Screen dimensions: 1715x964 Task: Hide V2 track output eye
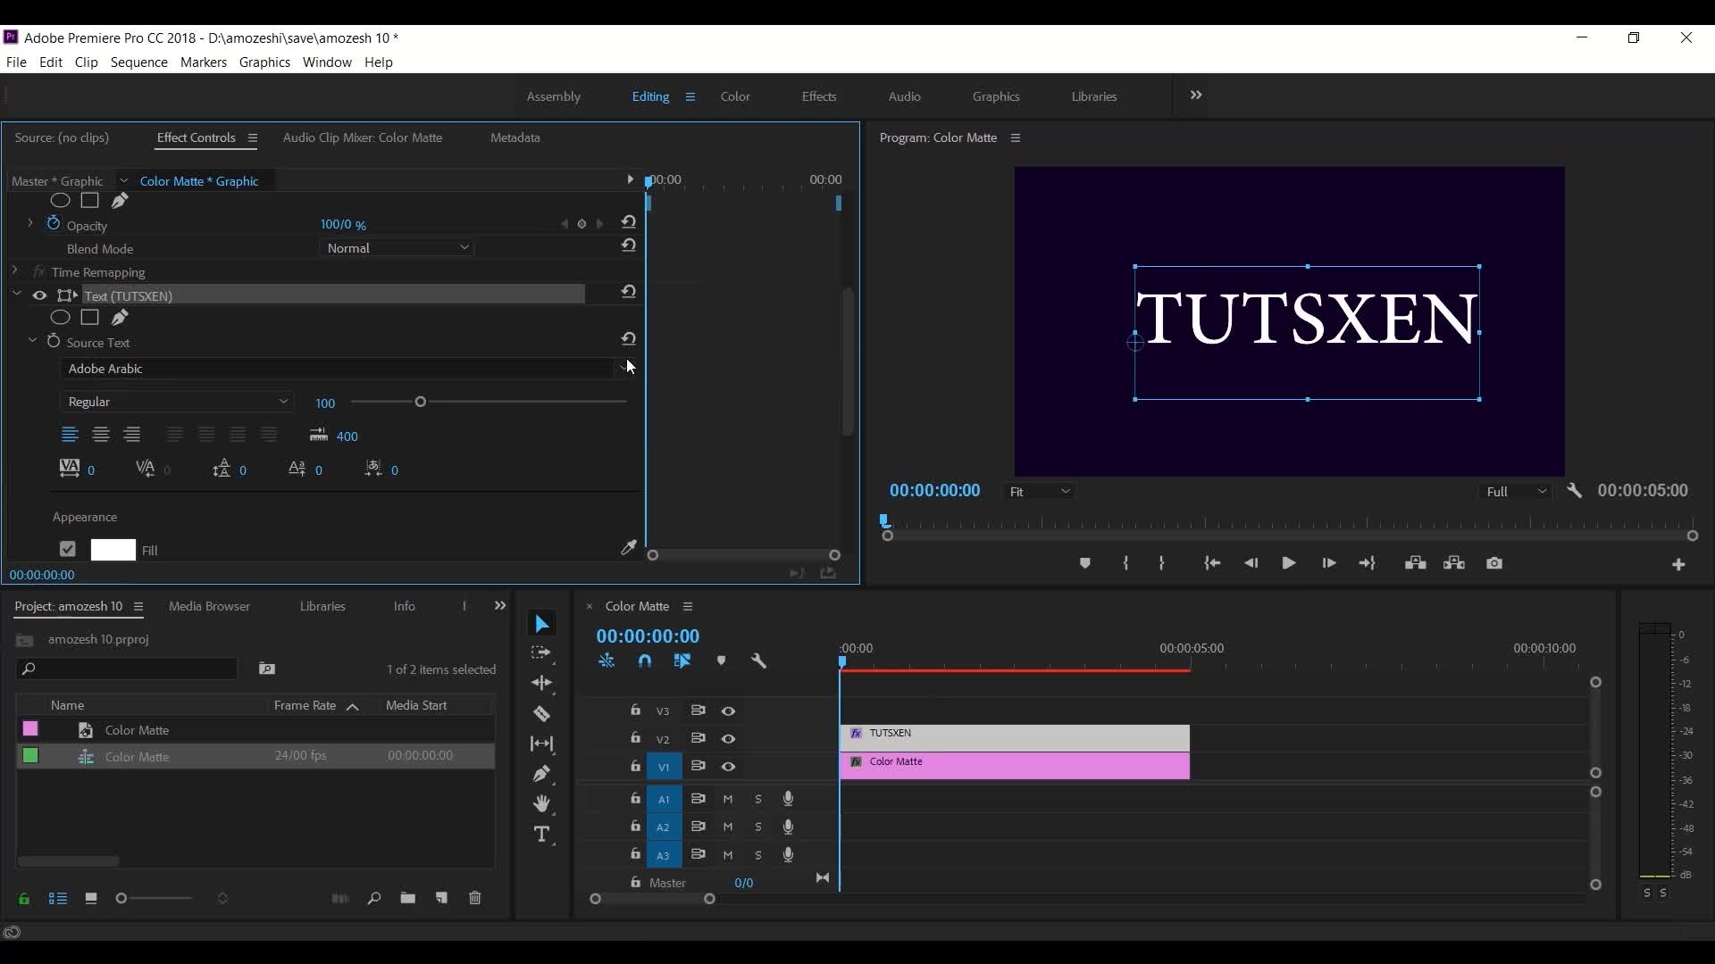tap(729, 739)
